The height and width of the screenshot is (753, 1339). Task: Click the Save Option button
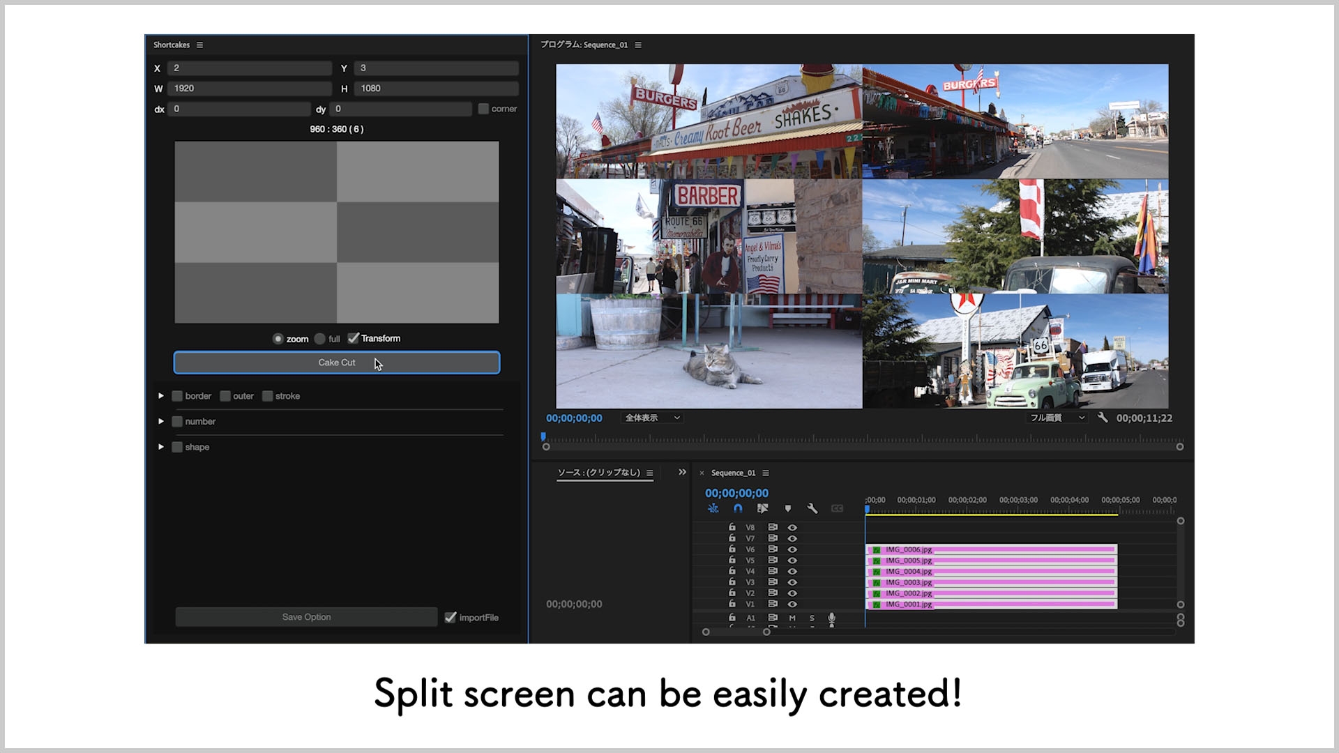tap(306, 617)
